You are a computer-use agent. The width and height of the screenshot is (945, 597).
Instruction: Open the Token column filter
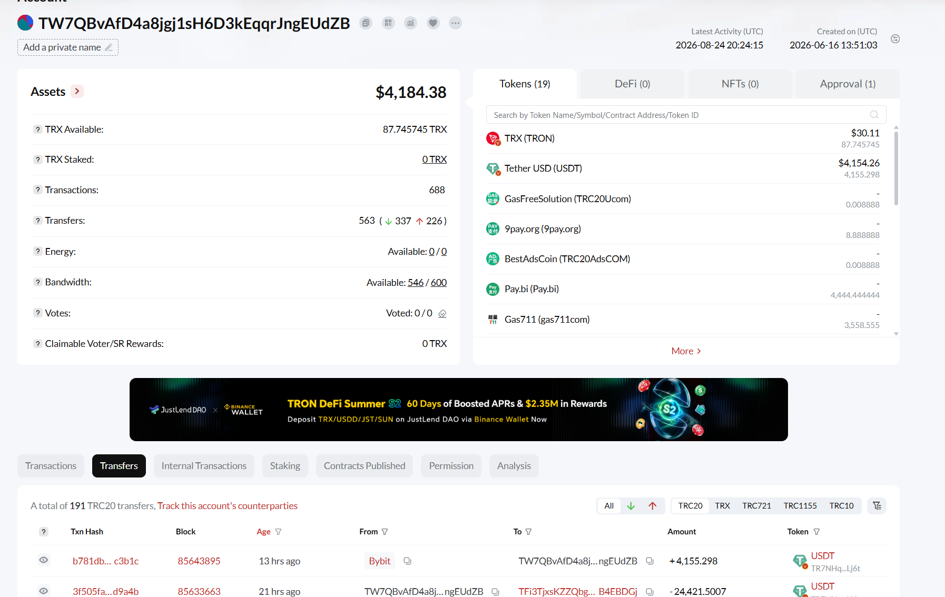[x=816, y=532]
